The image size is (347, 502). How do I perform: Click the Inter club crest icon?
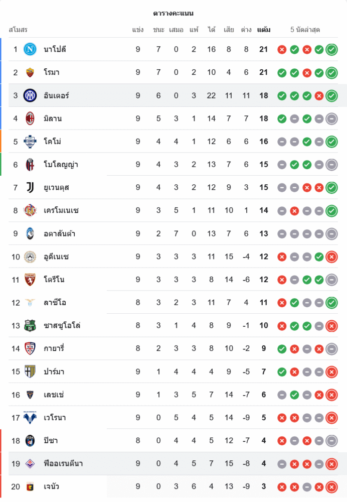pyautogui.click(x=30, y=95)
